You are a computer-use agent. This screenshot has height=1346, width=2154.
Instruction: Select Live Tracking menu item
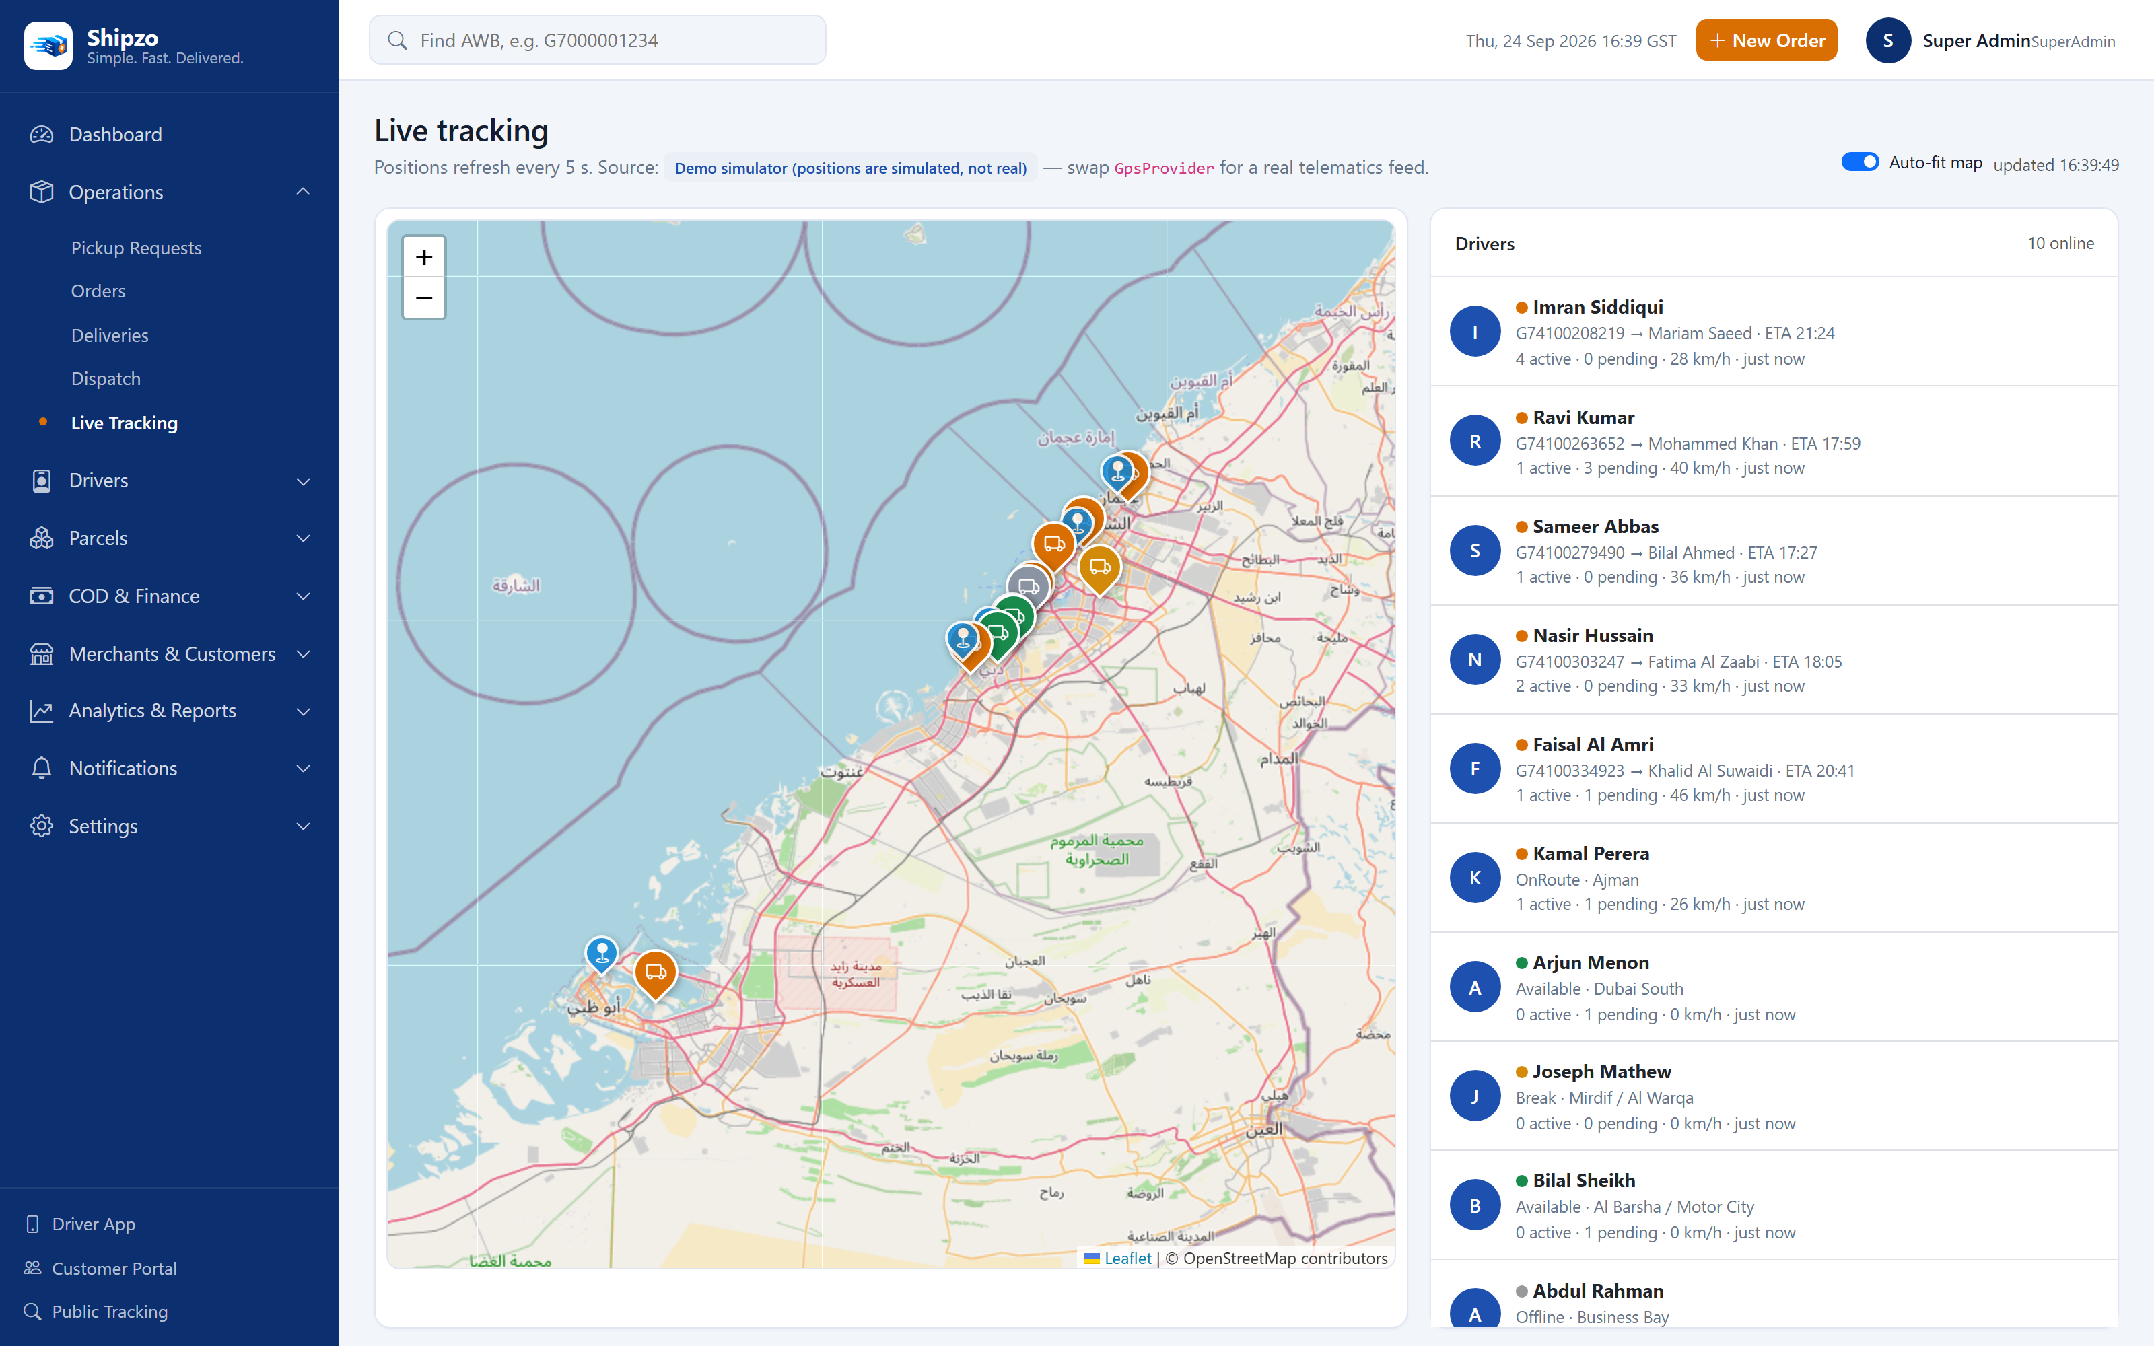pyautogui.click(x=125, y=423)
